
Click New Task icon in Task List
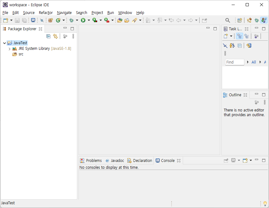(226, 36)
